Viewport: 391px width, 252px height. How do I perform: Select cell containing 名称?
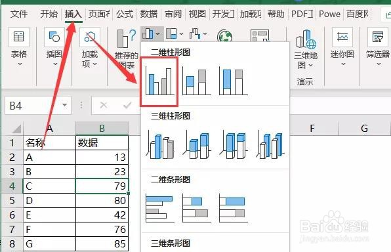(49, 142)
